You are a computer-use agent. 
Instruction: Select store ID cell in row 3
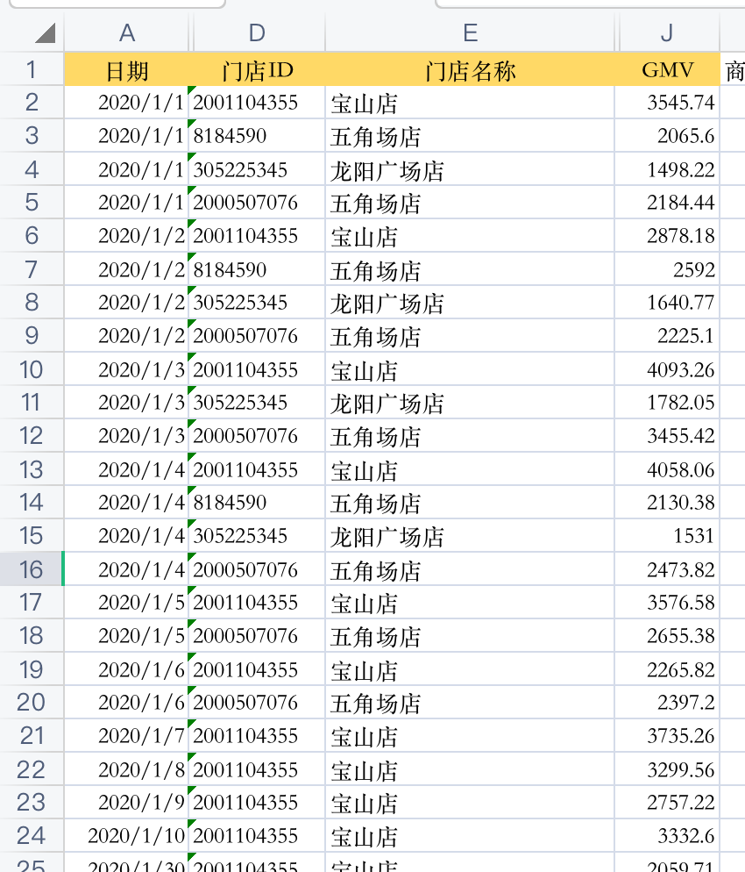coord(257,136)
